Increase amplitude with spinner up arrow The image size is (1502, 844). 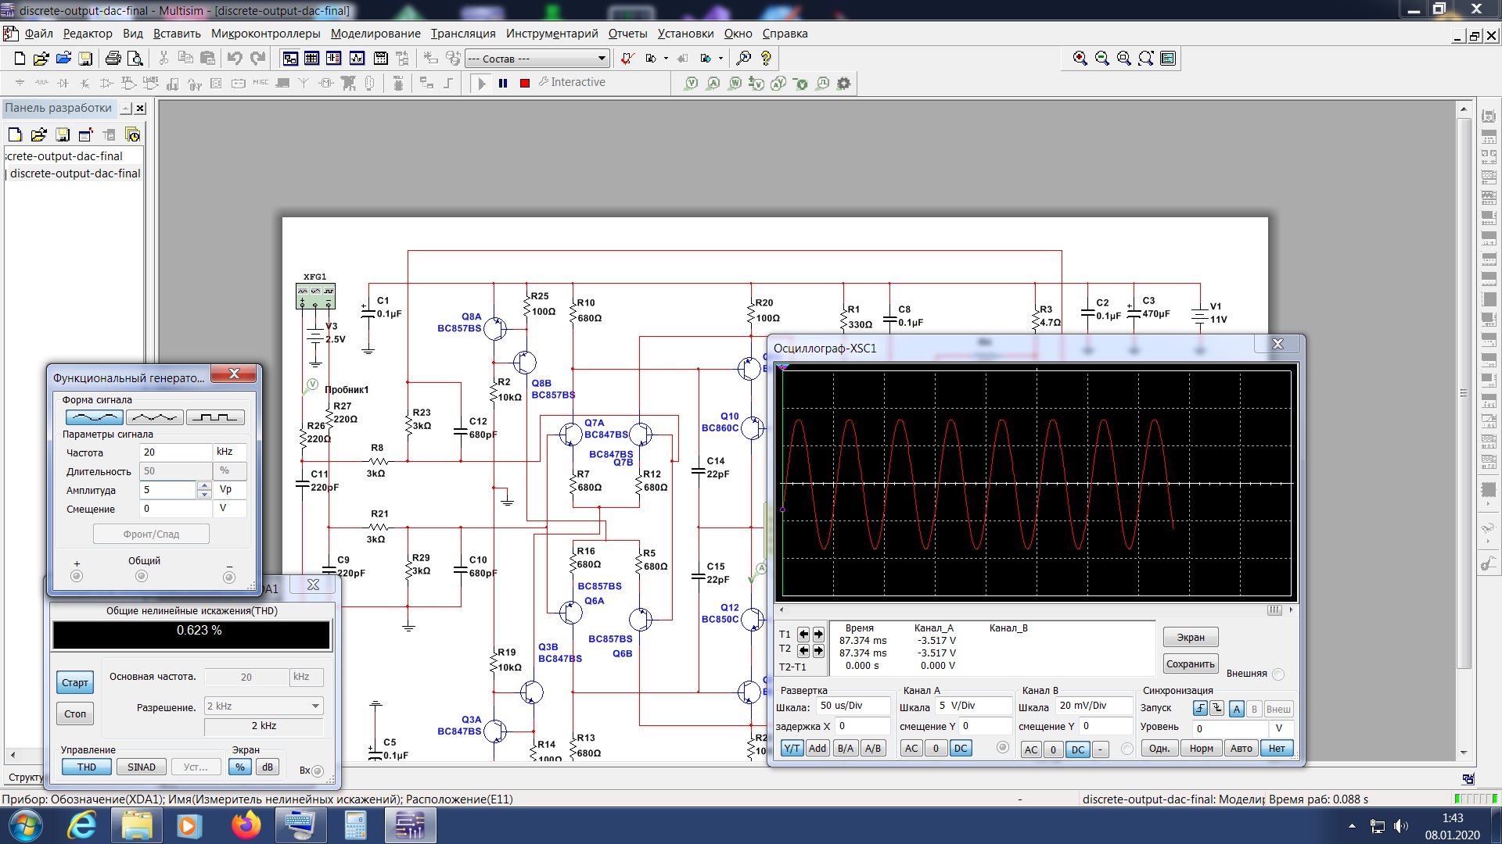204,485
